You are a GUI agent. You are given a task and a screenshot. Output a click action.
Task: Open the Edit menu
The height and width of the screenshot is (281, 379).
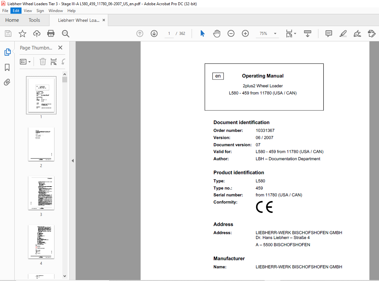(16, 11)
